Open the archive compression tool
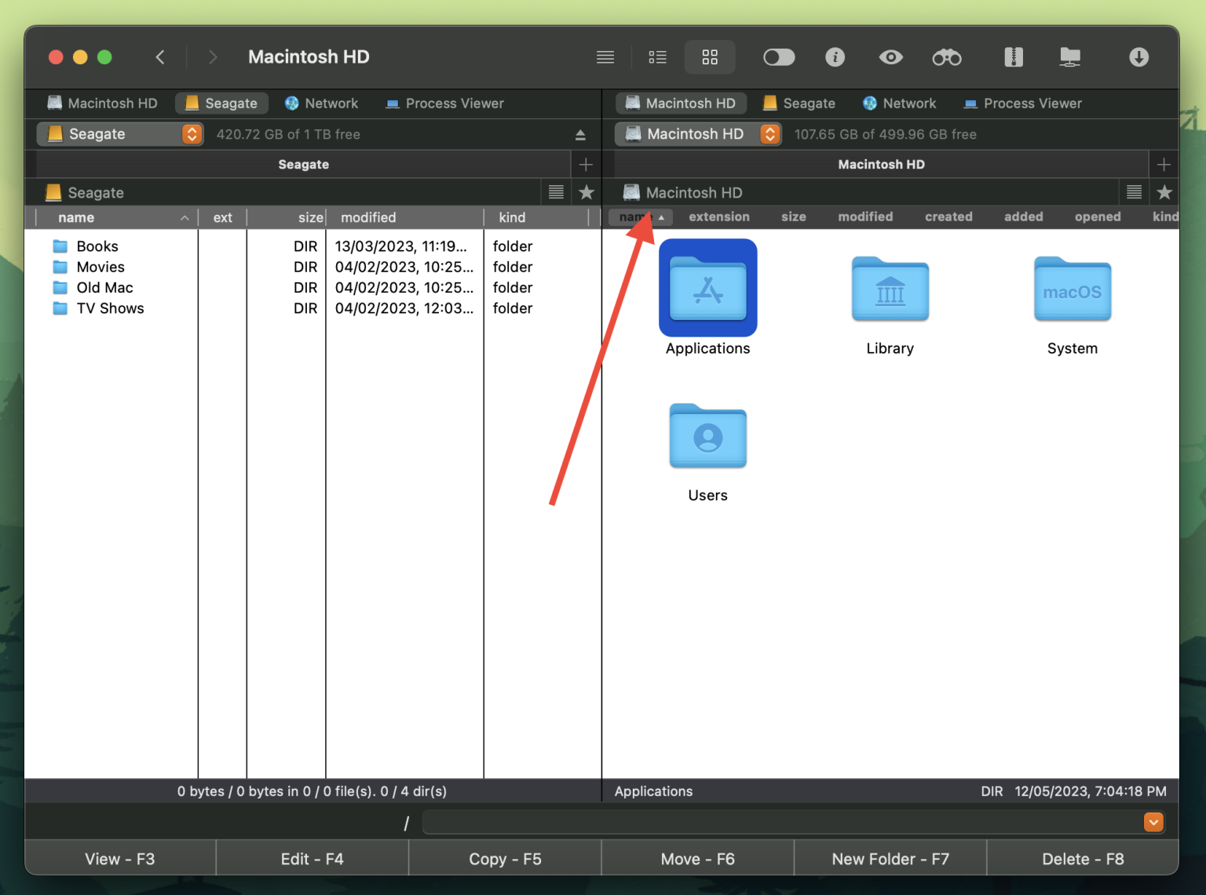Image resolution: width=1206 pixels, height=895 pixels. tap(1014, 56)
